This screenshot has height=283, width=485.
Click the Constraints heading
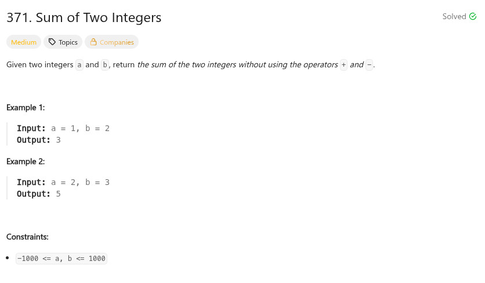(27, 237)
